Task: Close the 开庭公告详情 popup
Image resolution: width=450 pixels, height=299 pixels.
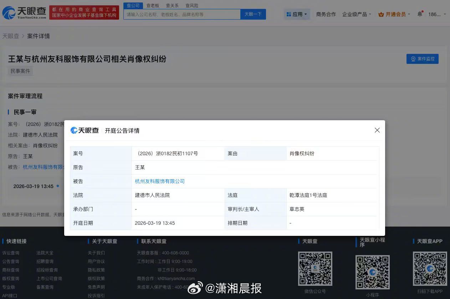Action: pyautogui.click(x=377, y=130)
